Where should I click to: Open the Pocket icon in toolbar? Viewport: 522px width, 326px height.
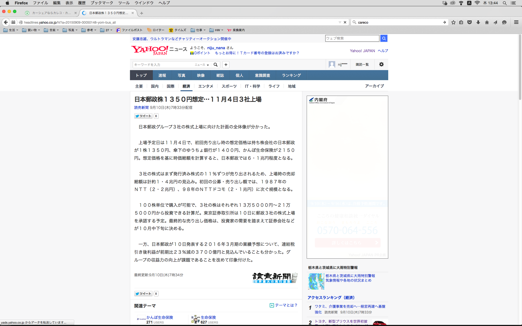[469, 22]
